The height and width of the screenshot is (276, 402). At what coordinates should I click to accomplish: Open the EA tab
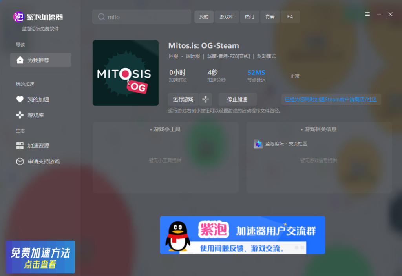[x=290, y=17]
